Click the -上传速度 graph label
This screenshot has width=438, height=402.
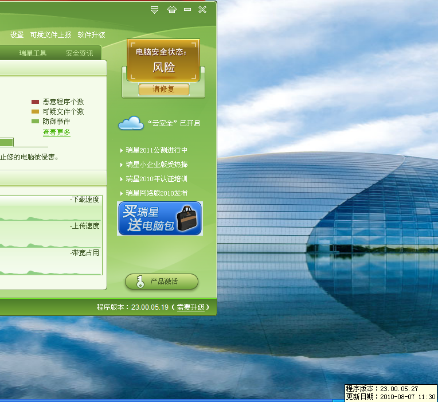pyautogui.click(x=85, y=226)
